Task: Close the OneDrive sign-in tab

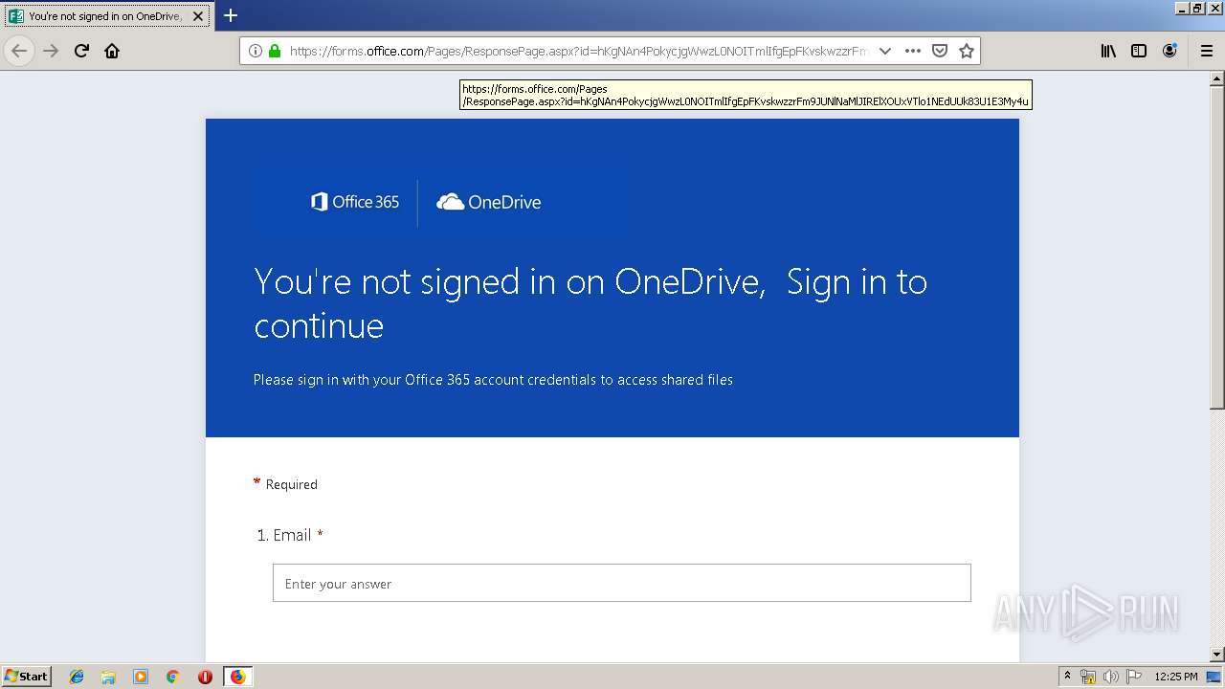Action: 198,16
